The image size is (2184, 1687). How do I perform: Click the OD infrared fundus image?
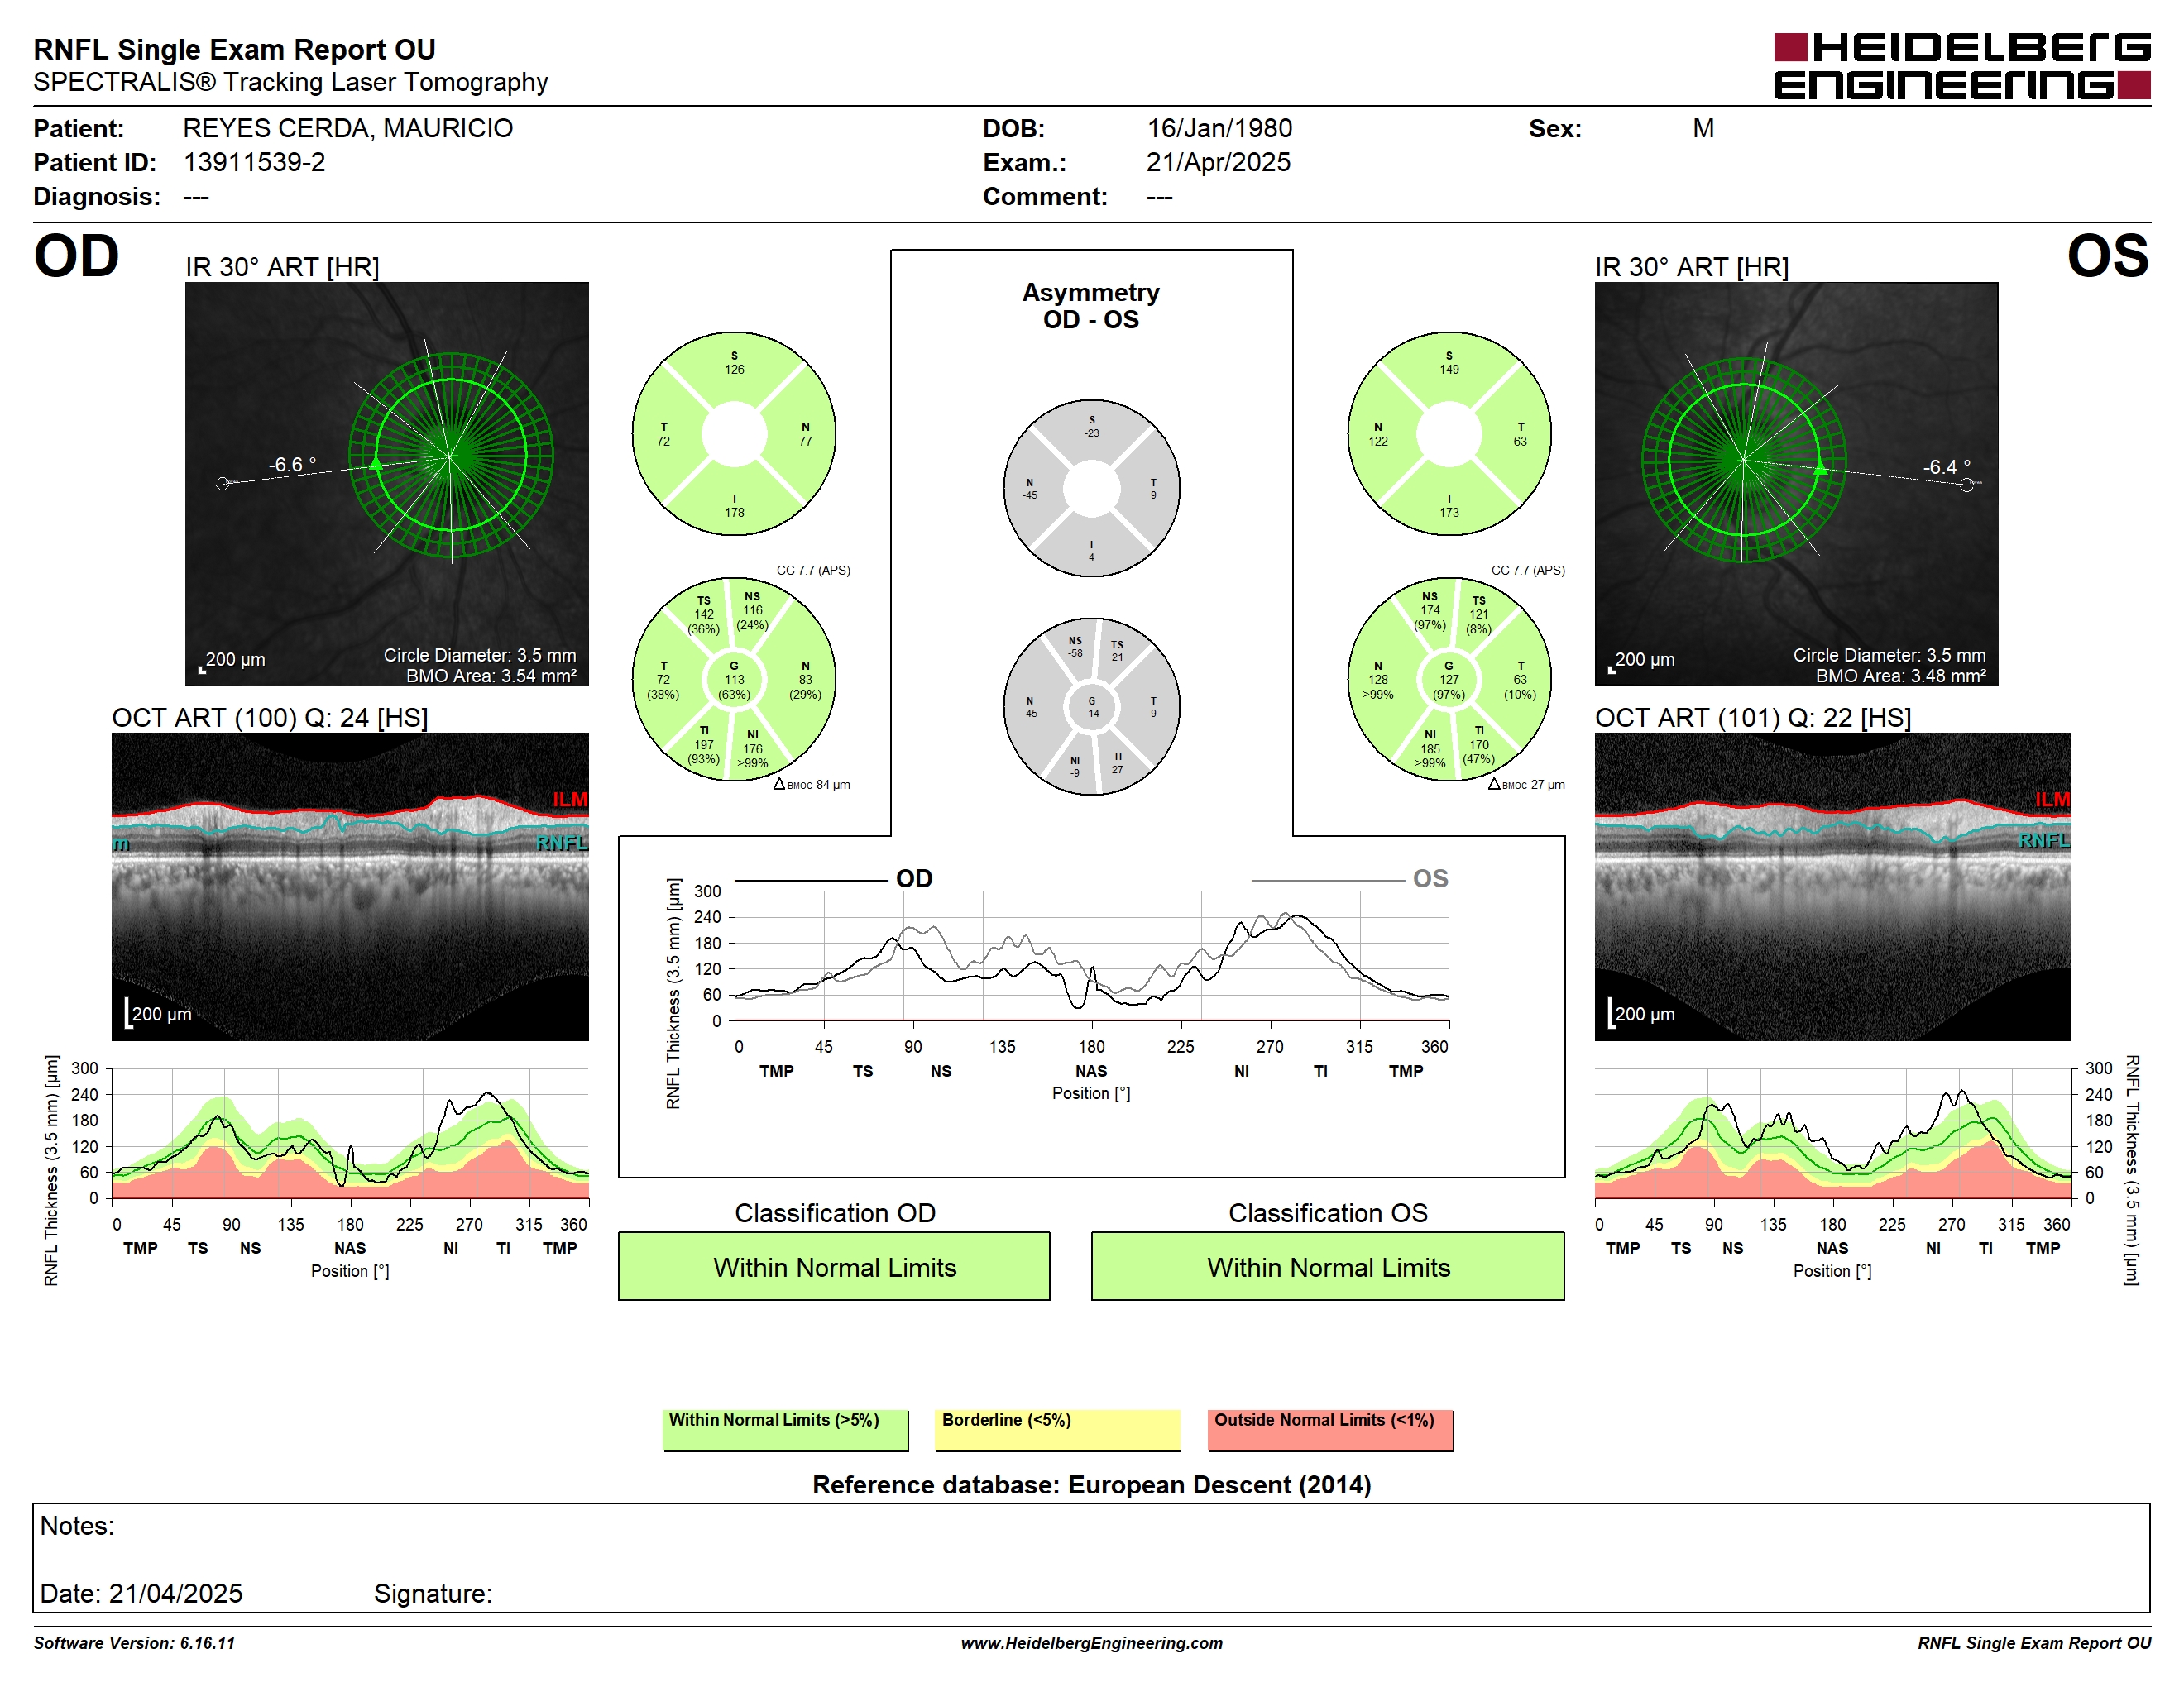[387, 484]
